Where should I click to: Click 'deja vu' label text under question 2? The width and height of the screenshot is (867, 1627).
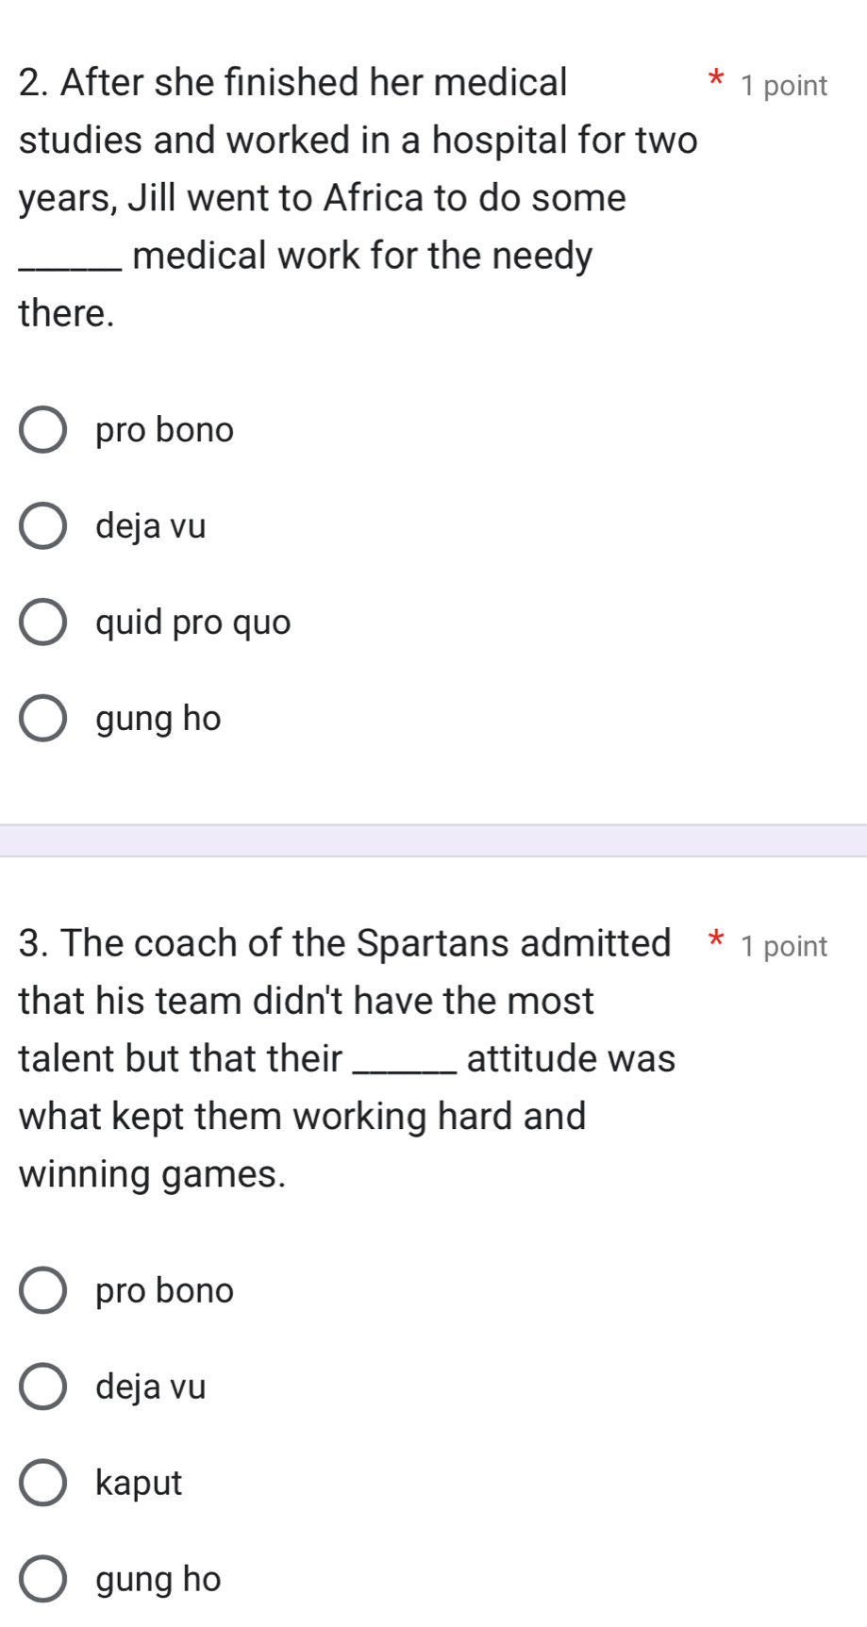click(x=151, y=526)
